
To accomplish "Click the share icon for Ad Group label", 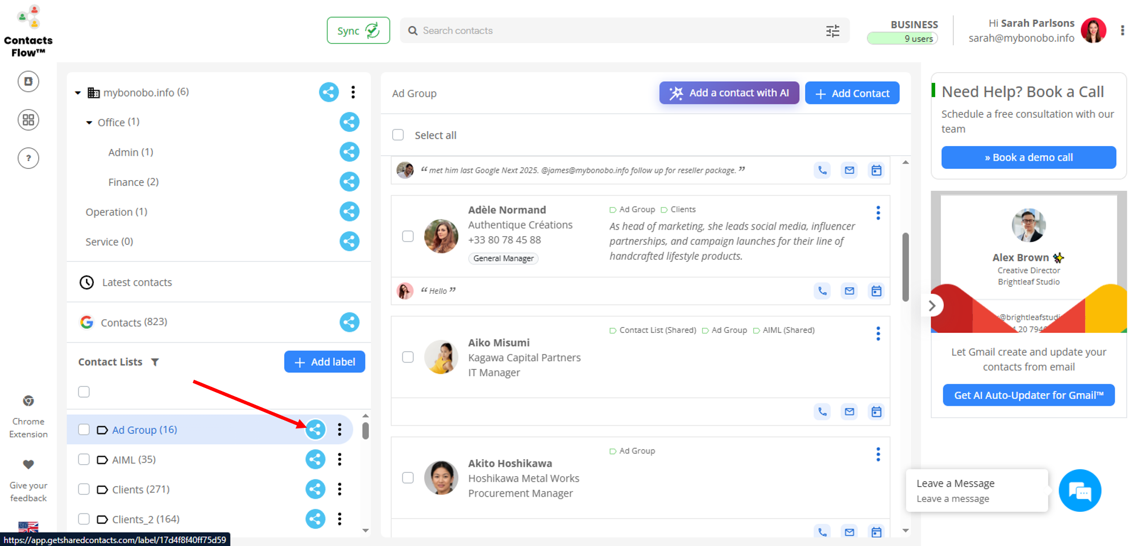I will point(316,430).
